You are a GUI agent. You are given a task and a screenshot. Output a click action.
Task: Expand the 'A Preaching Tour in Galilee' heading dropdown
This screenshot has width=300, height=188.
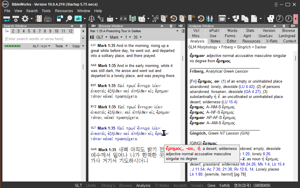(177, 31)
